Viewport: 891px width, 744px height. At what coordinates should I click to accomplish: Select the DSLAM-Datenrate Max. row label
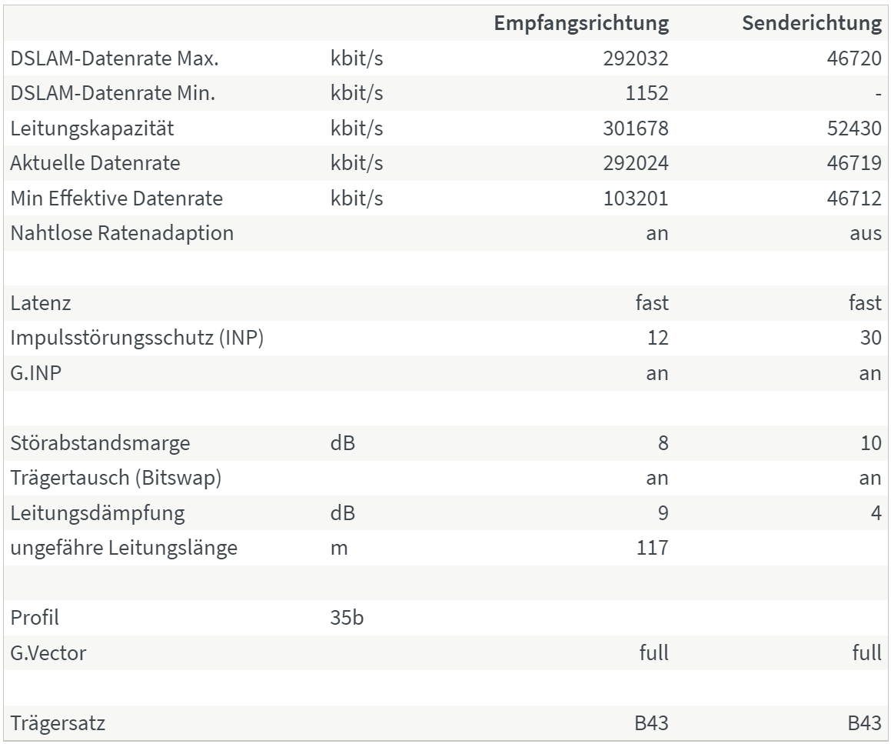115,58
